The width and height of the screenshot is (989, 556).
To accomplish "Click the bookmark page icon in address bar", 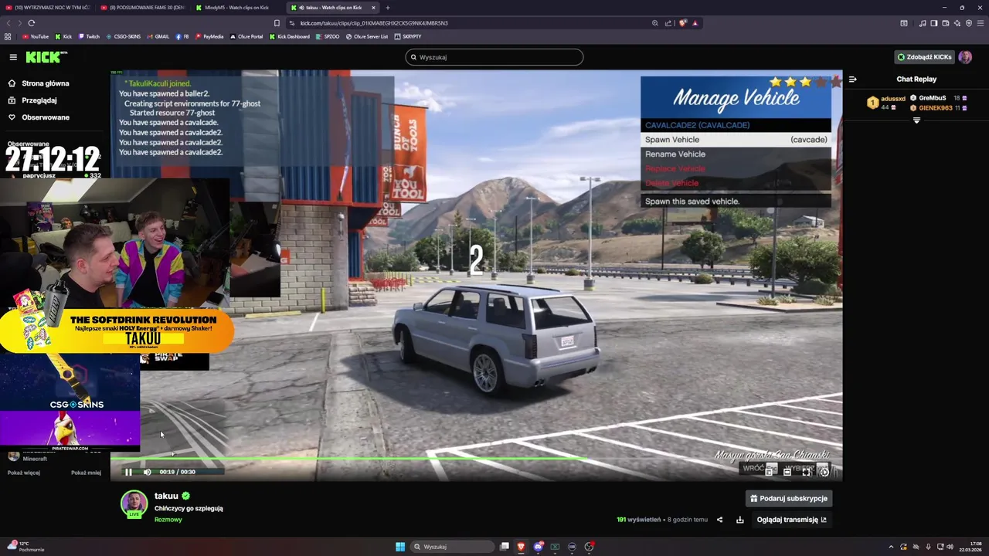I will 277,23.
